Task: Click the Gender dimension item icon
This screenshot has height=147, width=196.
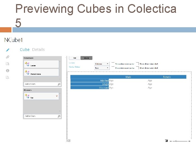Action: coord(27,64)
